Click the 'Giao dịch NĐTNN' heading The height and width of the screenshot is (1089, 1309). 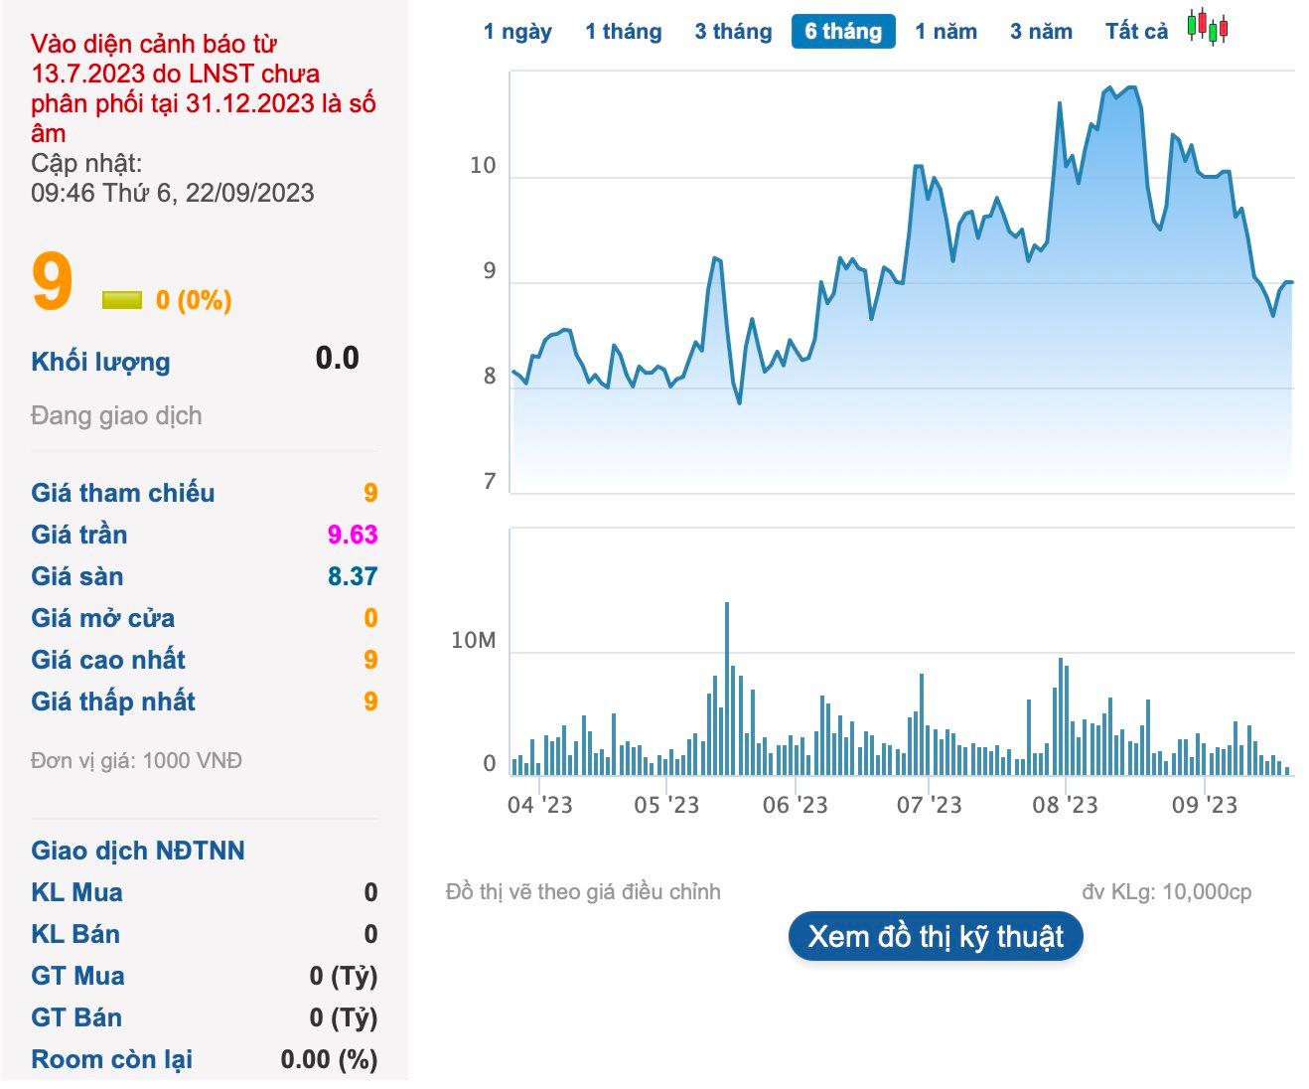[137, 851]
